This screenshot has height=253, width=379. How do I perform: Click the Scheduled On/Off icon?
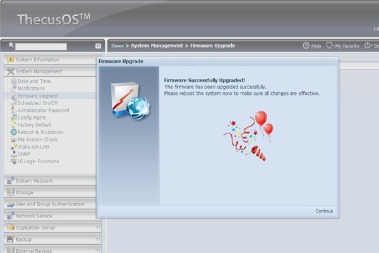14,103
